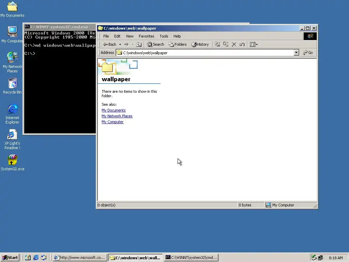Go Up one folder level
This screenshot has height=262, width=349.
click(x=139, y=44)
